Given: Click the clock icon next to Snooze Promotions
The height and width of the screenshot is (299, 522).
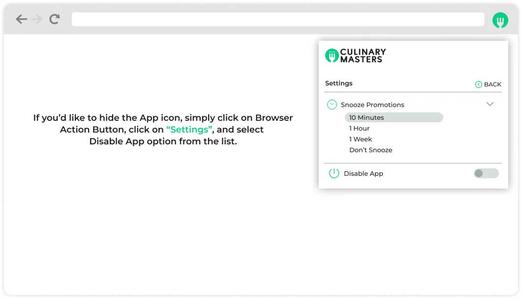Looking at the screenshot, I should (x=332, y=105).
